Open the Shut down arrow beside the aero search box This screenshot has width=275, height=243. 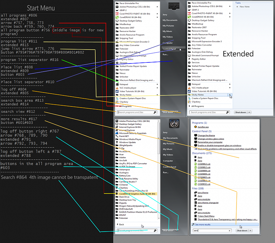(250, 231)
